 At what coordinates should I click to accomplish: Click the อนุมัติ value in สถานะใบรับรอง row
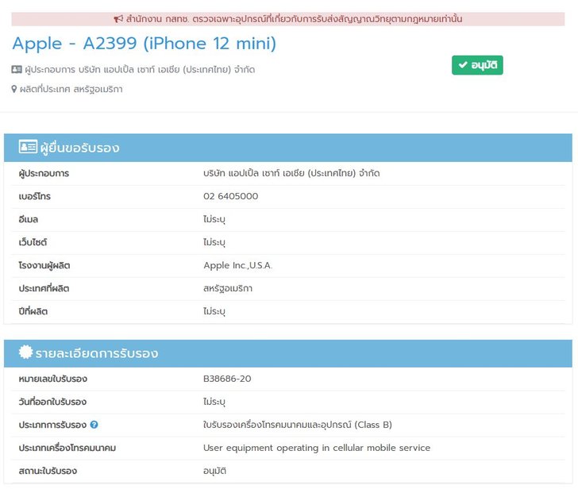[x=215, y=471]
